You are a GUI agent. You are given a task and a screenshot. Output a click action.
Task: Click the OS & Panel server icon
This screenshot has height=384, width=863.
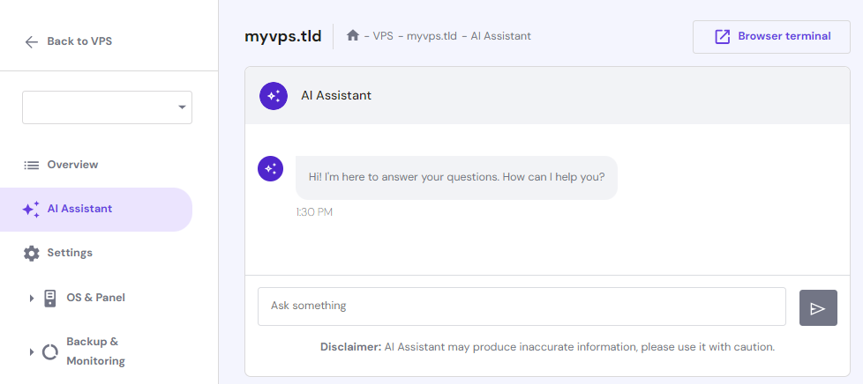point(50,298)
